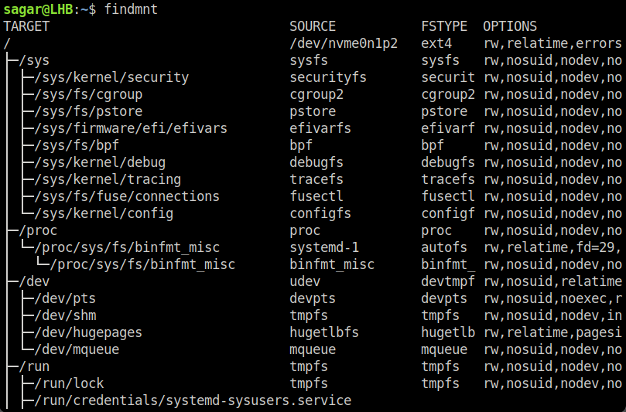Image resolution: width=626 pixels, height=412 pixels.
Task: Select the SOURCE column header
Action: click(313, 26)
